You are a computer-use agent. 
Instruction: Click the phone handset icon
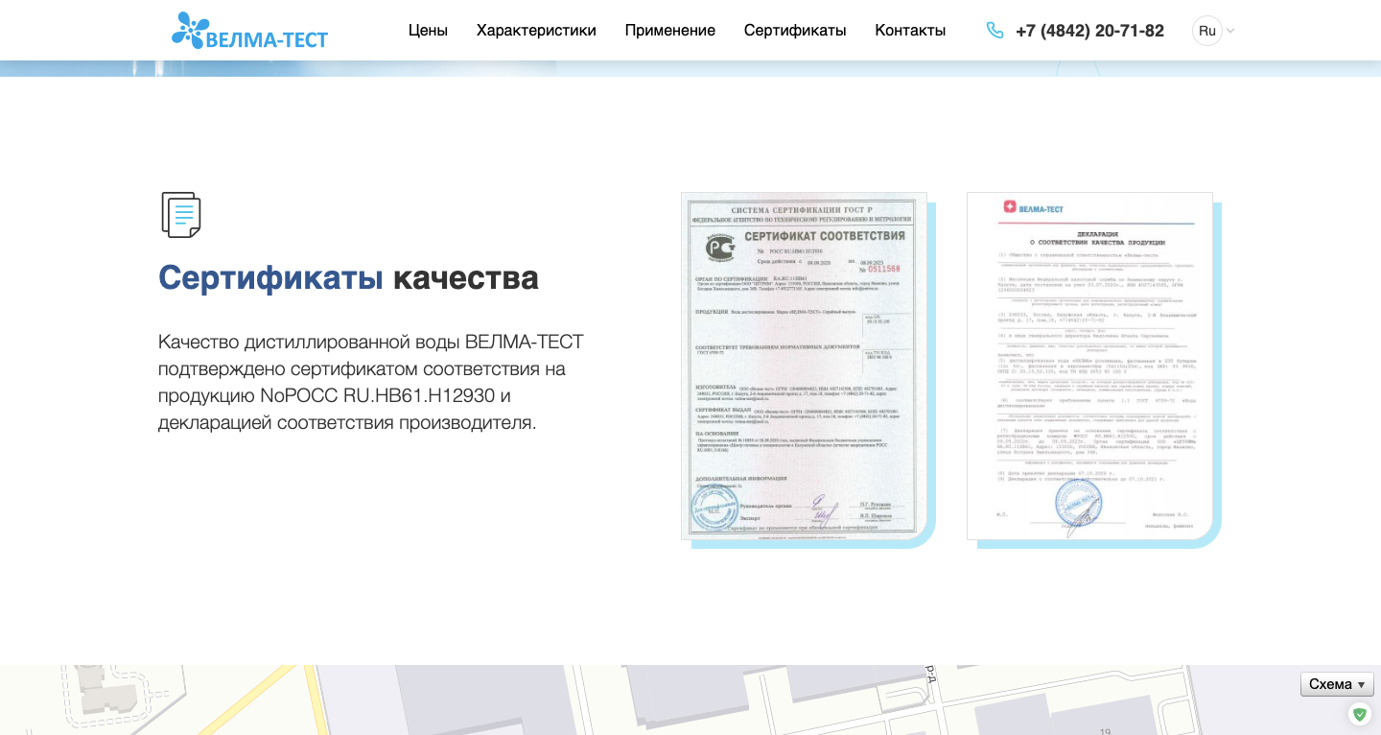pos(995,31)
